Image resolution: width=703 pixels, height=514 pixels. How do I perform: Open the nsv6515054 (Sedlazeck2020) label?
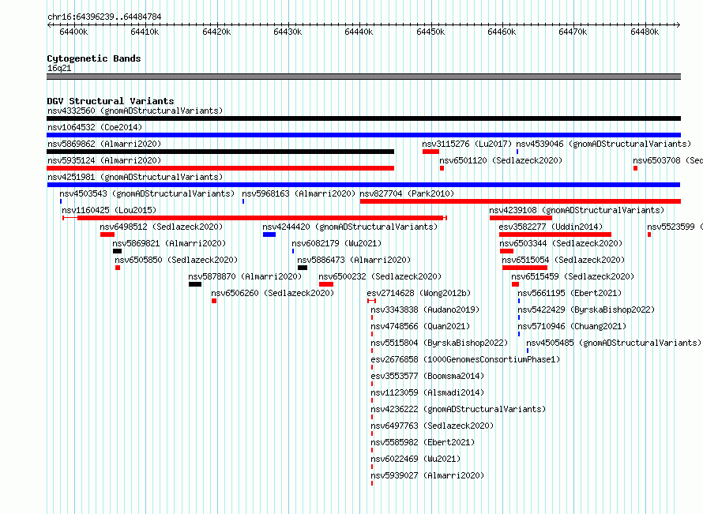click(563, 260)
